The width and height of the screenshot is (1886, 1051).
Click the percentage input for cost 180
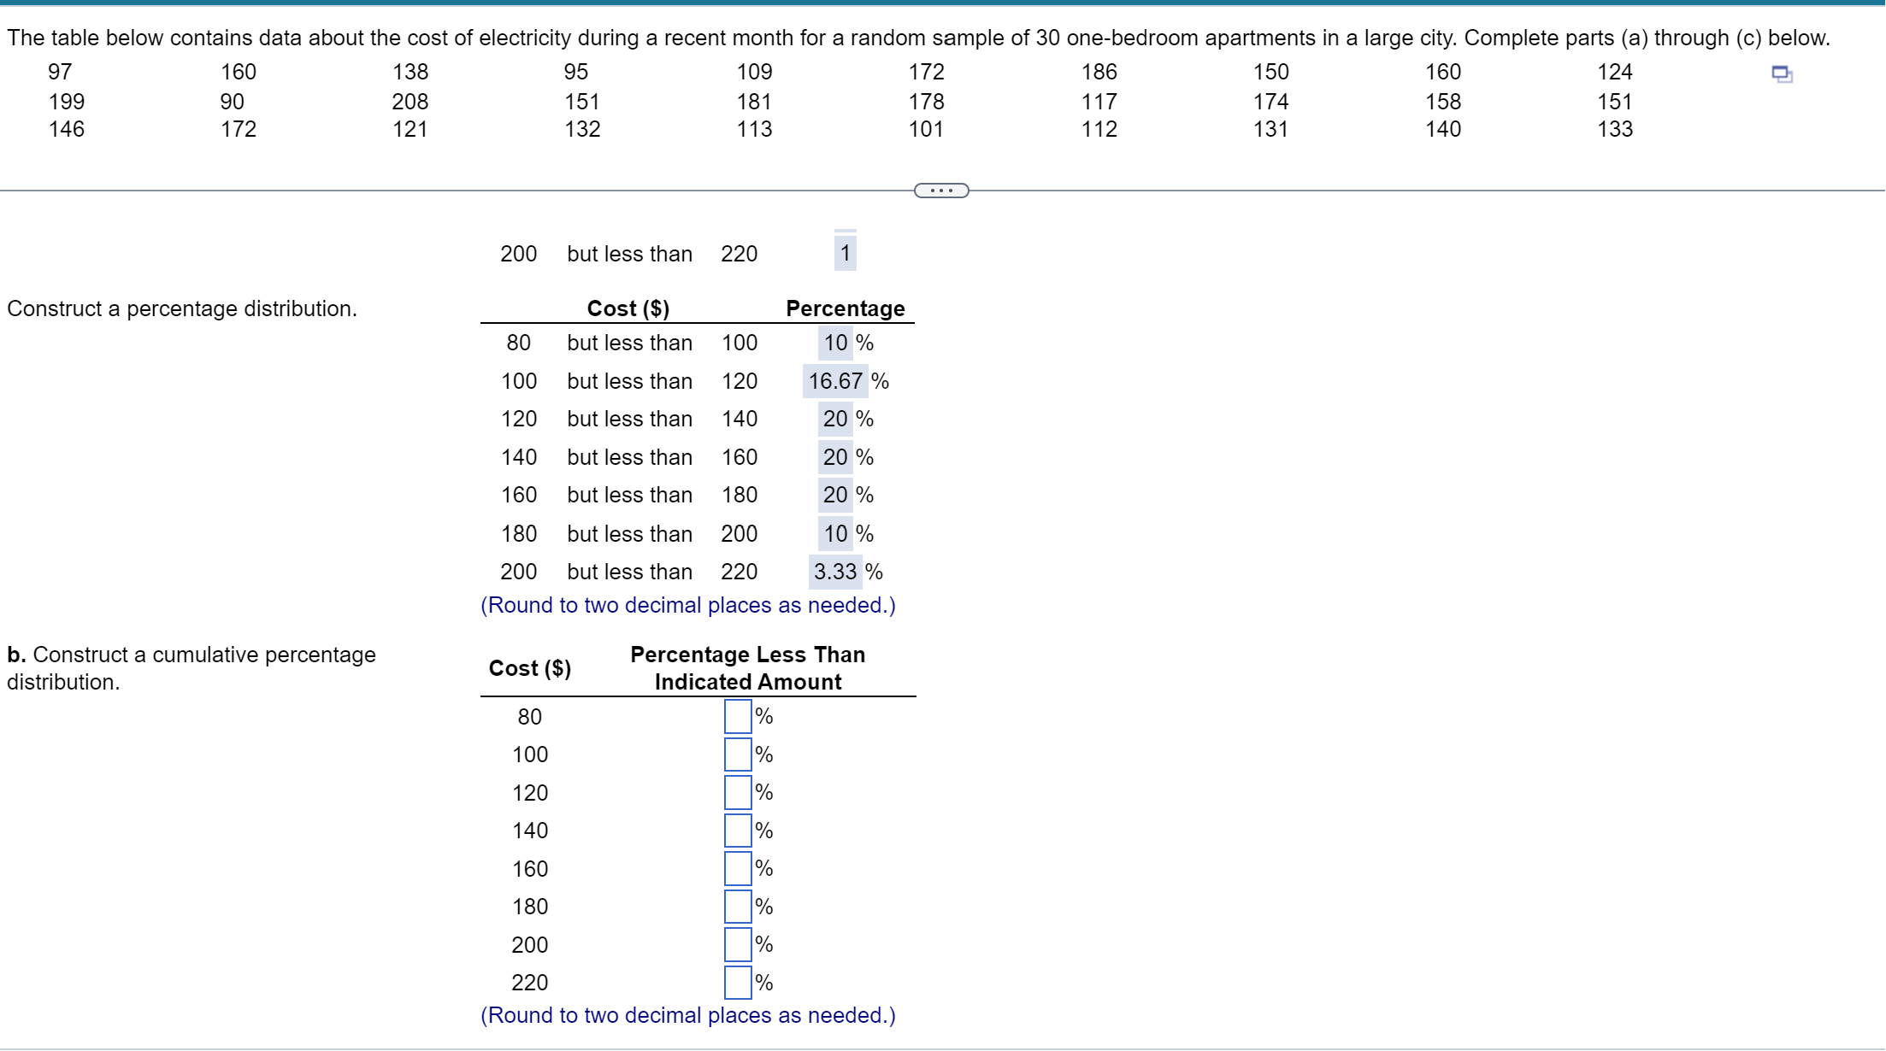pos(738,907)
